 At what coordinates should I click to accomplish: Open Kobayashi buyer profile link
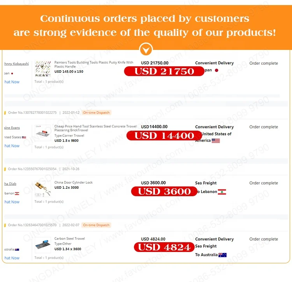17,64
